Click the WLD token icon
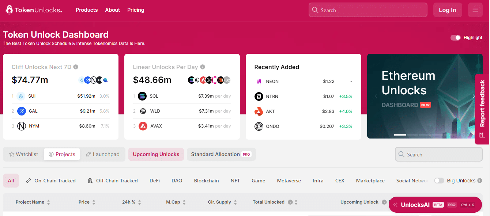The image size is (490, 216). click(x=142, y=111)
